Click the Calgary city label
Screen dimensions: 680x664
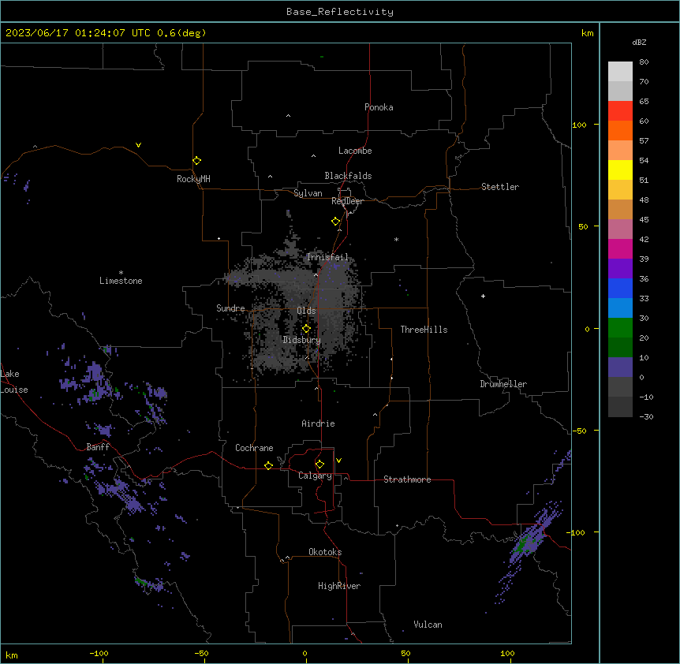click(x=316, y=476)
